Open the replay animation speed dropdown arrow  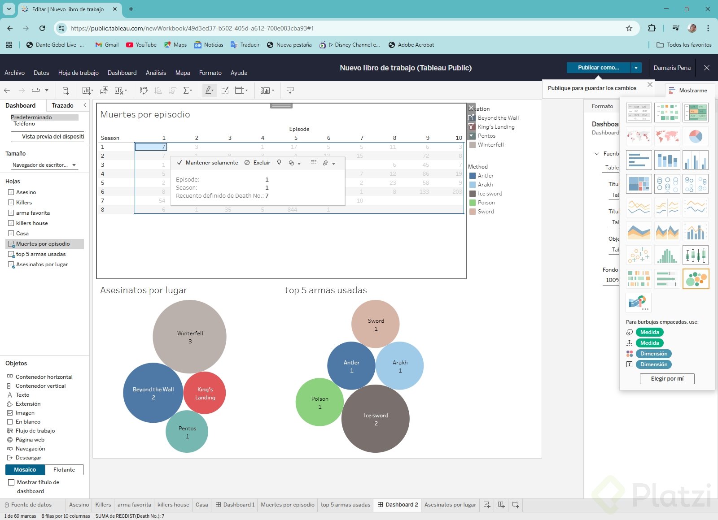(47, 91)
